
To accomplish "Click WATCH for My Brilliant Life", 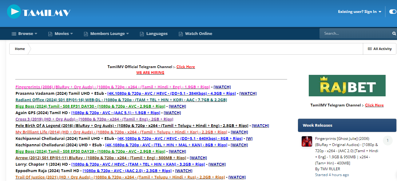I will [240, 132].
